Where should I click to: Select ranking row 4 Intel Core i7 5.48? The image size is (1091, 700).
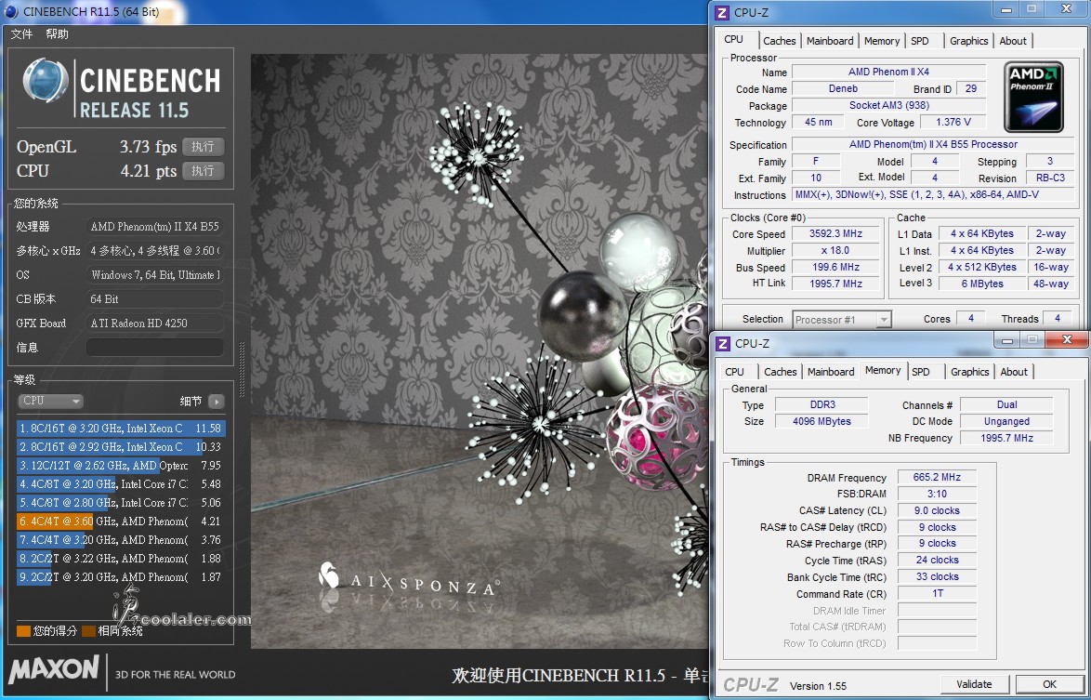121,484
